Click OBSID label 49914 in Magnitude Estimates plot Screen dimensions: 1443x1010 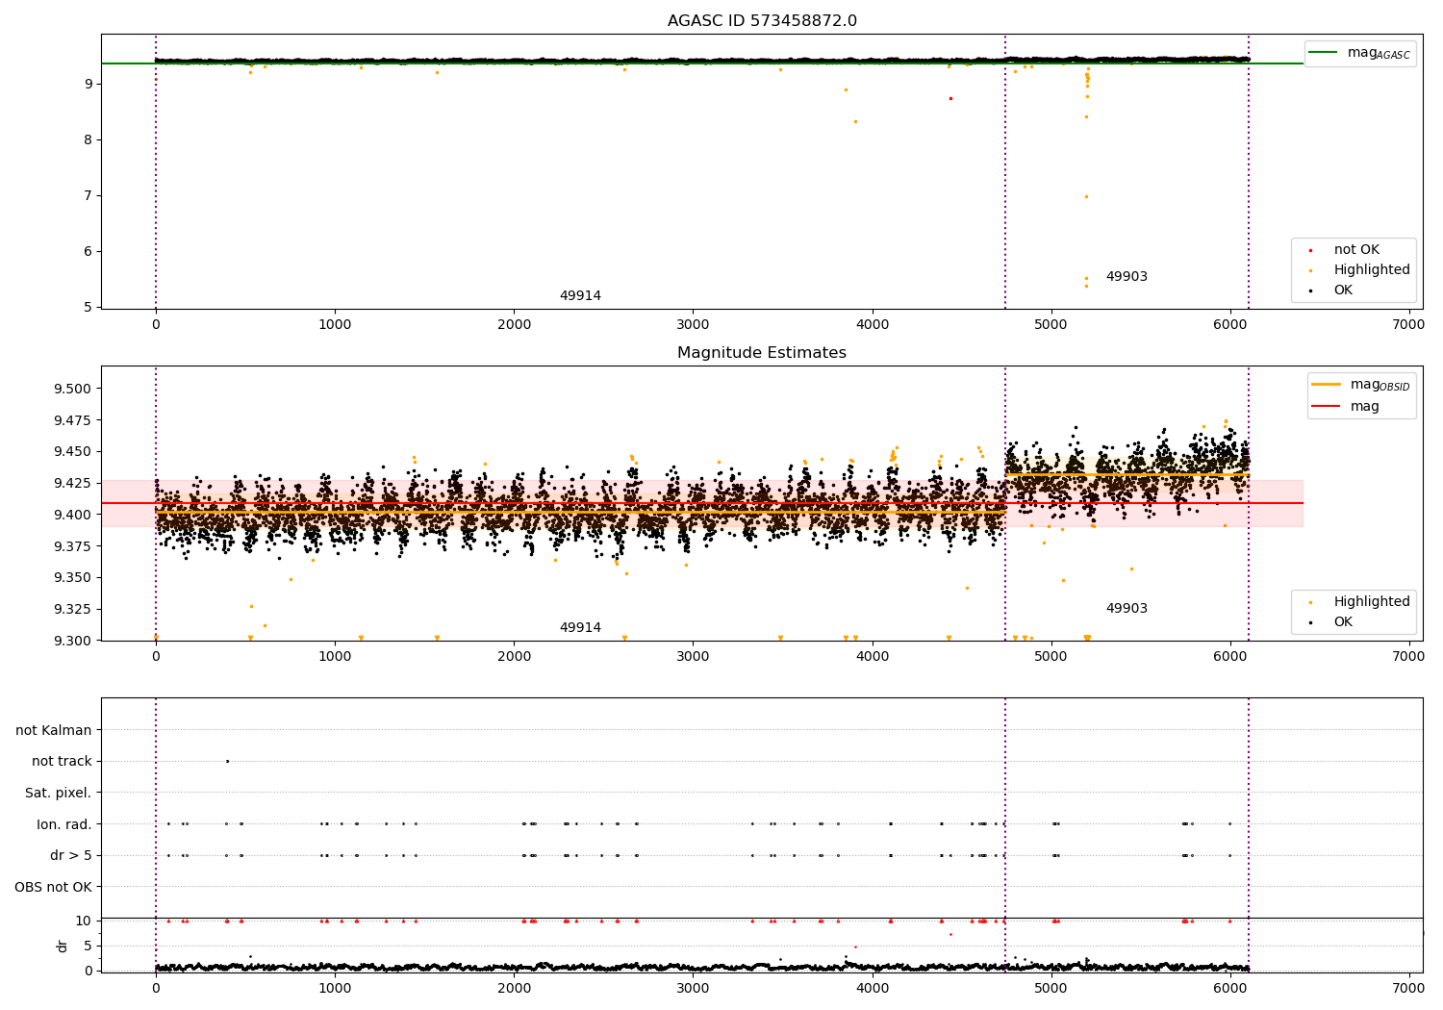(580, 628)
